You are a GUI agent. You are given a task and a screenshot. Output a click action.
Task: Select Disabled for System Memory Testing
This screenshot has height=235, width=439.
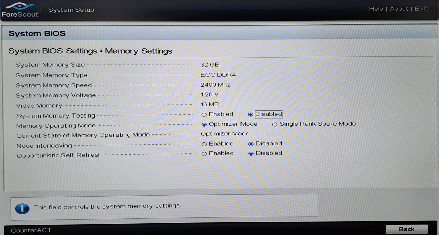250,115
